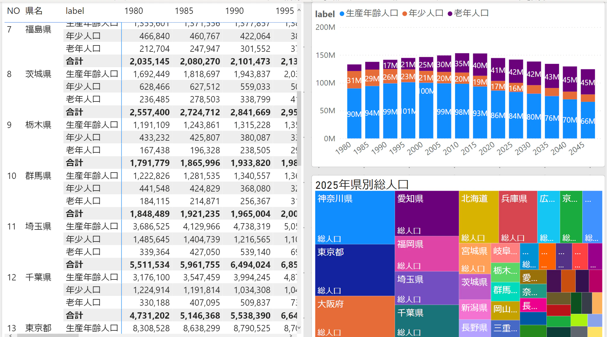Click the table's horizontal scrollbar thumb
Image resolution: width=607 pixels, height=337 pixels.
48,335
